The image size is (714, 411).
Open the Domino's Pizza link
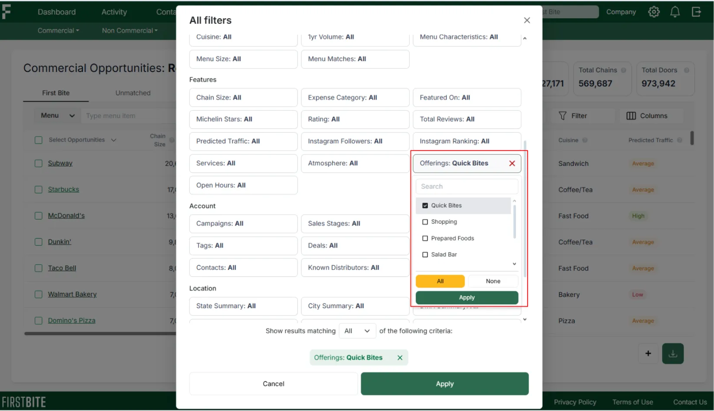[x=72, y=321]
